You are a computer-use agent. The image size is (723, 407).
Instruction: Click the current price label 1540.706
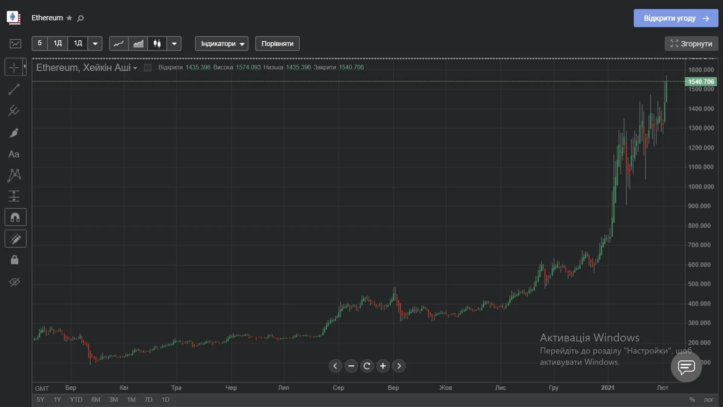pos(701,81)
